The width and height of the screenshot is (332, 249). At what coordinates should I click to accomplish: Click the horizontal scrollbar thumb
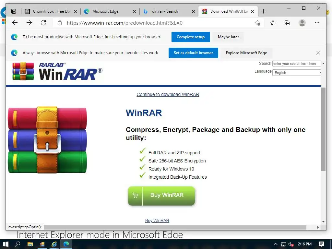[175, 227]
